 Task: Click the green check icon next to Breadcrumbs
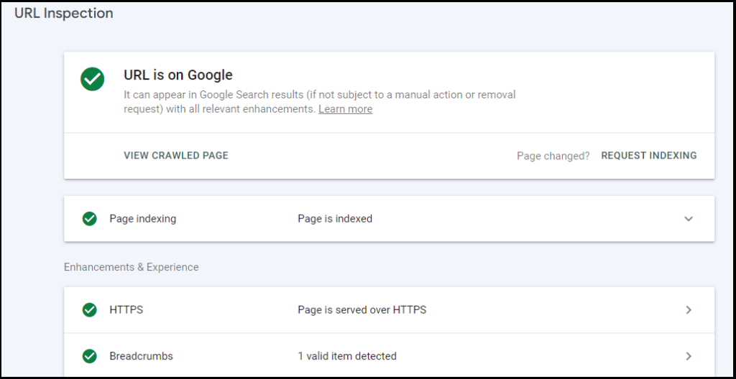pyautogui.click(x=90, y=356)
